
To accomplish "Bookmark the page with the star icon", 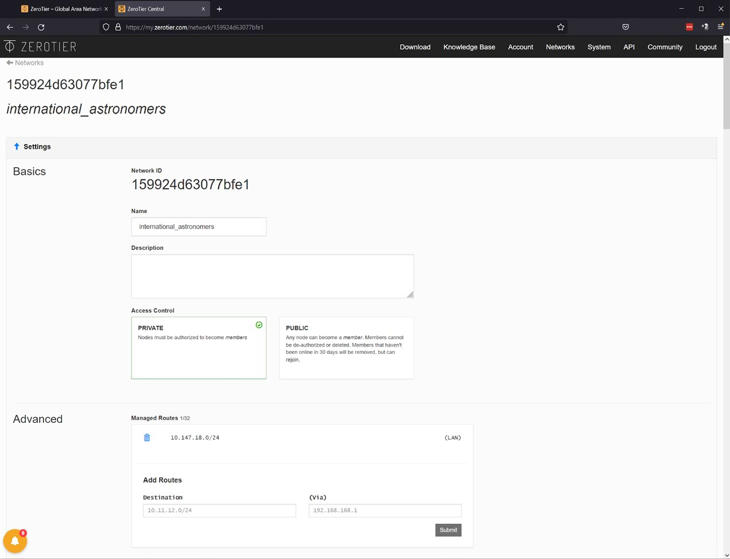I will tap(561, 27).
